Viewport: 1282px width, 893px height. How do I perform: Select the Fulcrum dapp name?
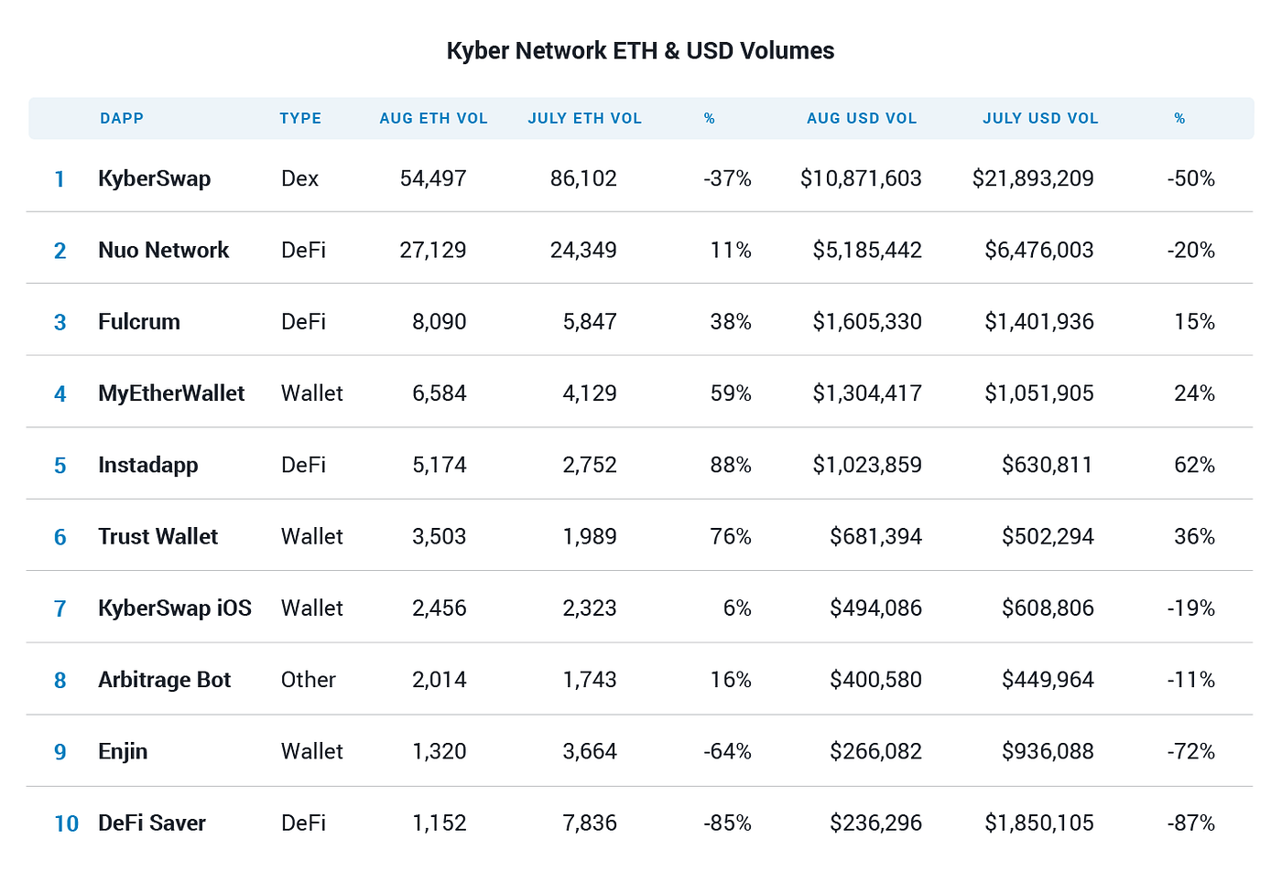coord(139,321)
